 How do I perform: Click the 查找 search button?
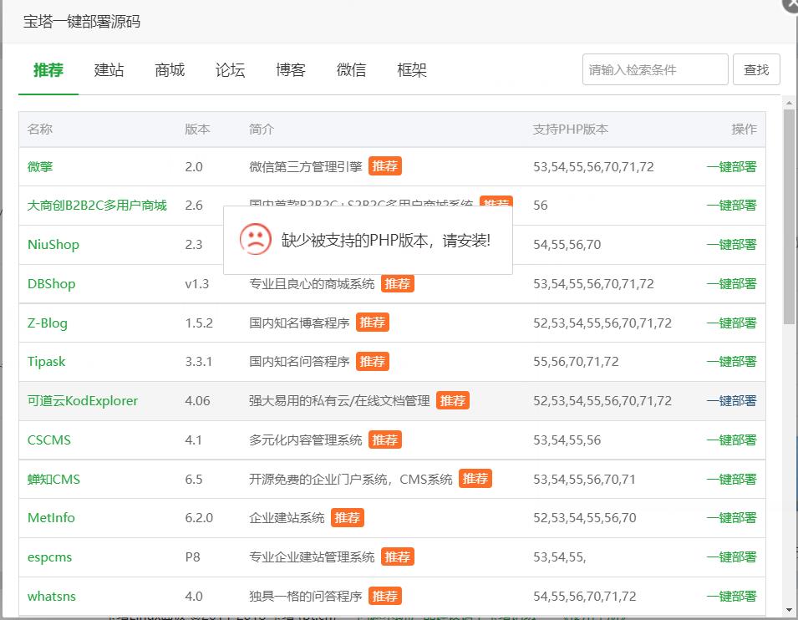point(756,69)
